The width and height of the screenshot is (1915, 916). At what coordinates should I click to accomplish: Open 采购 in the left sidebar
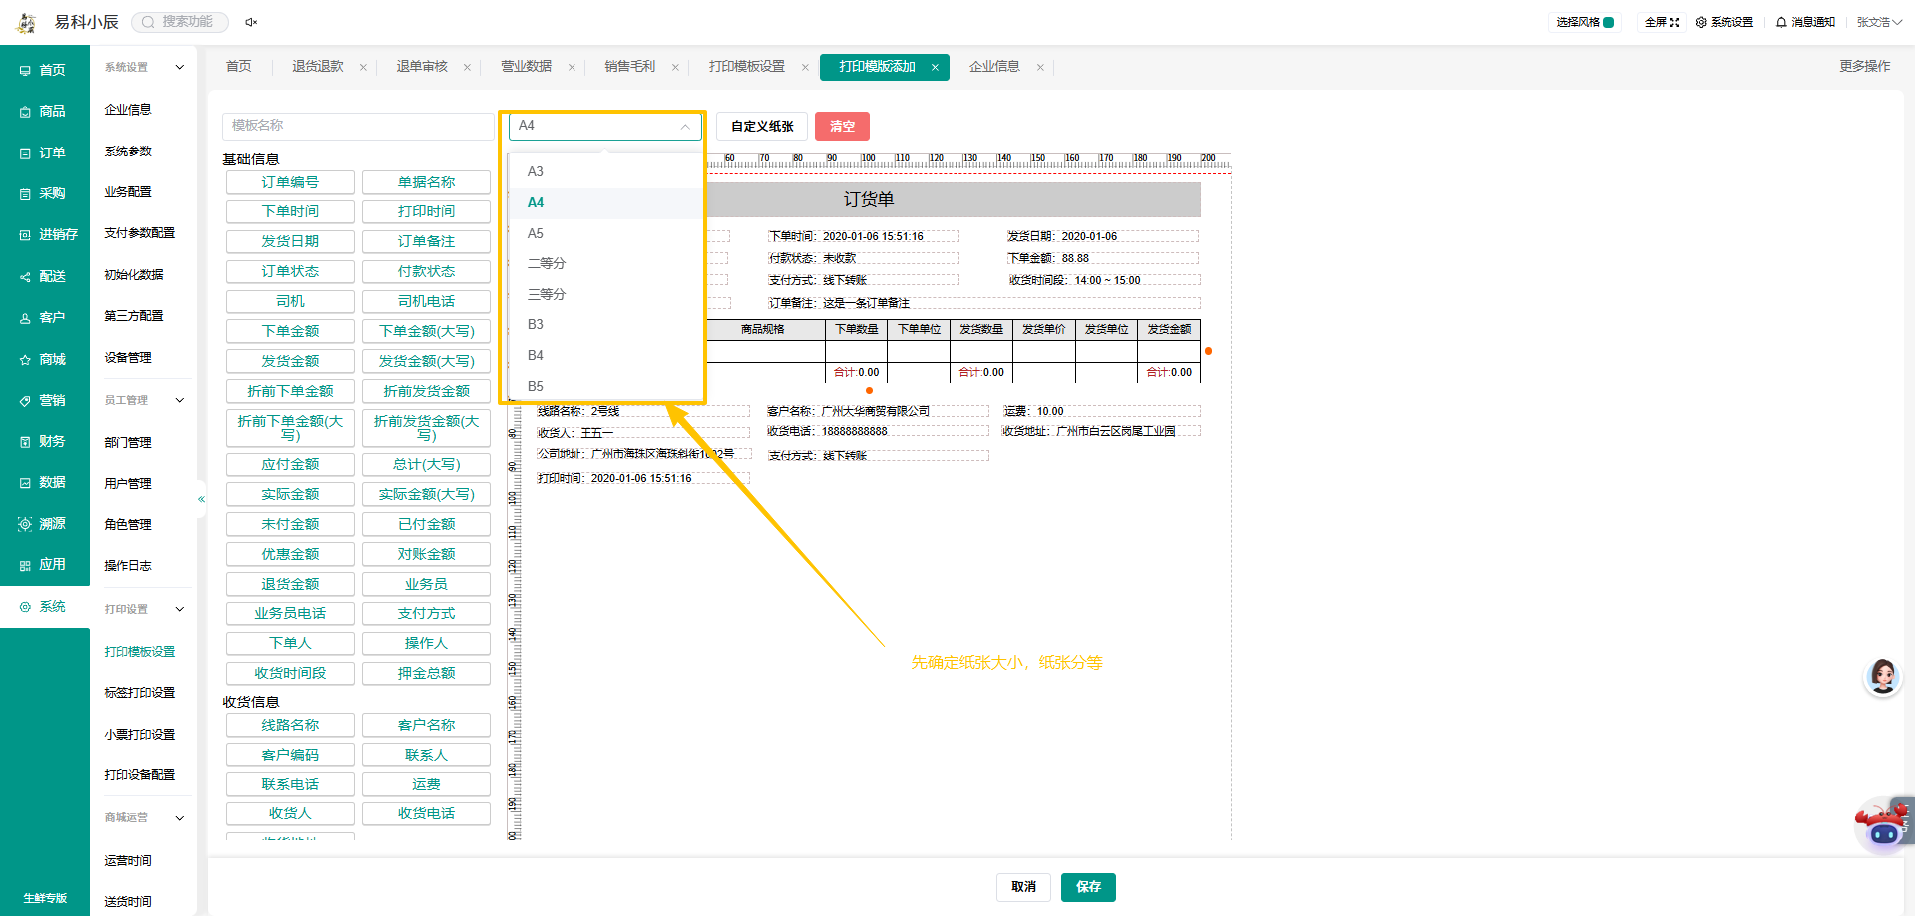[x=45, y=193]
